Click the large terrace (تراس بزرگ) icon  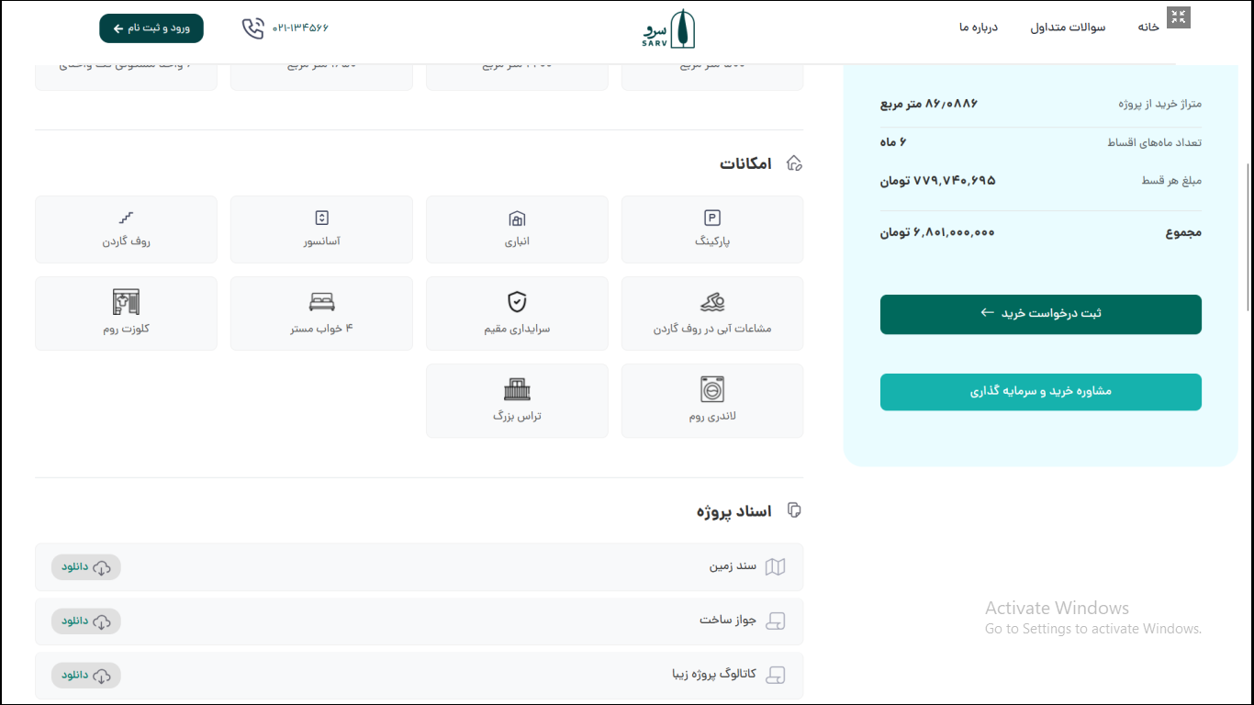pyautogui.click(x=517, y=389)
